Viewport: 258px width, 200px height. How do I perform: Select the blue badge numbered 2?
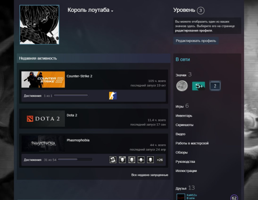coord(215,86)
